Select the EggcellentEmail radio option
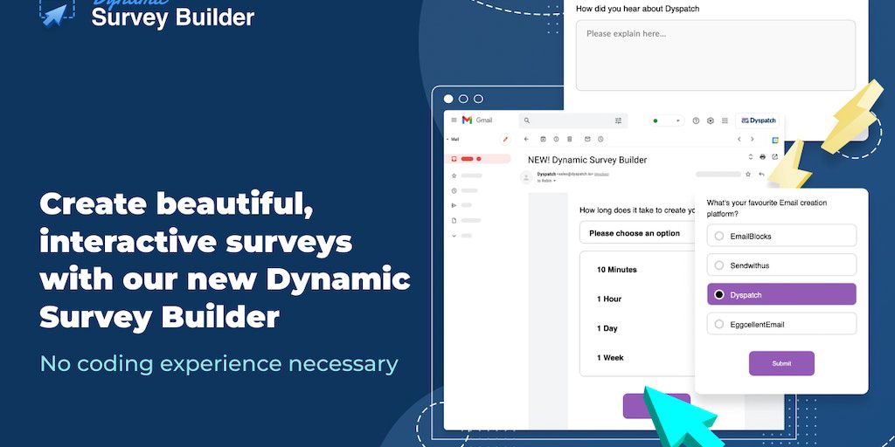 click(x=719, y=325)
